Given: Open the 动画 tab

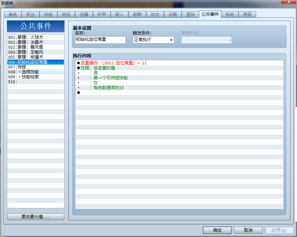Looking at the screenshot, I should pyautogui.click(x=173, y=14).
